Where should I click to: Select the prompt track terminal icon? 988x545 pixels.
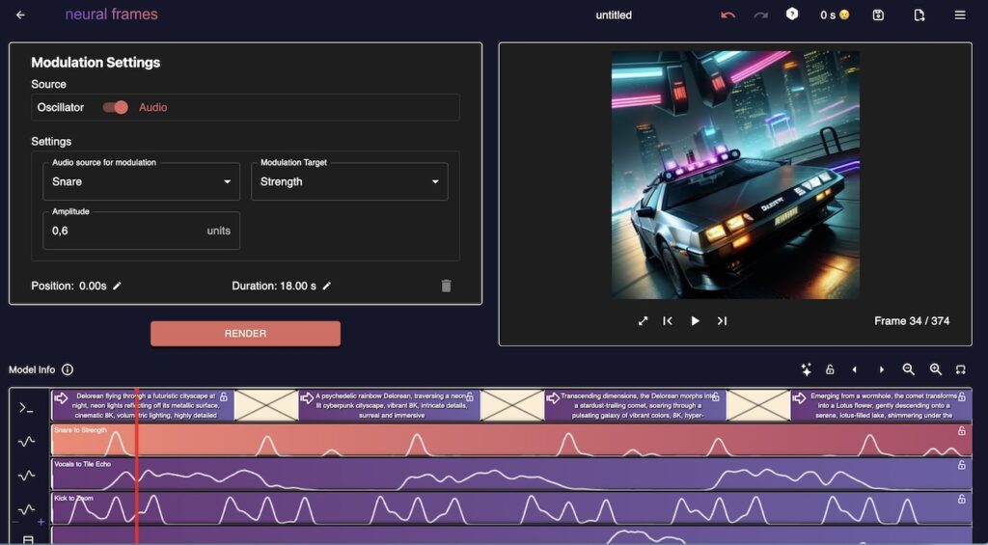[27, 407]
